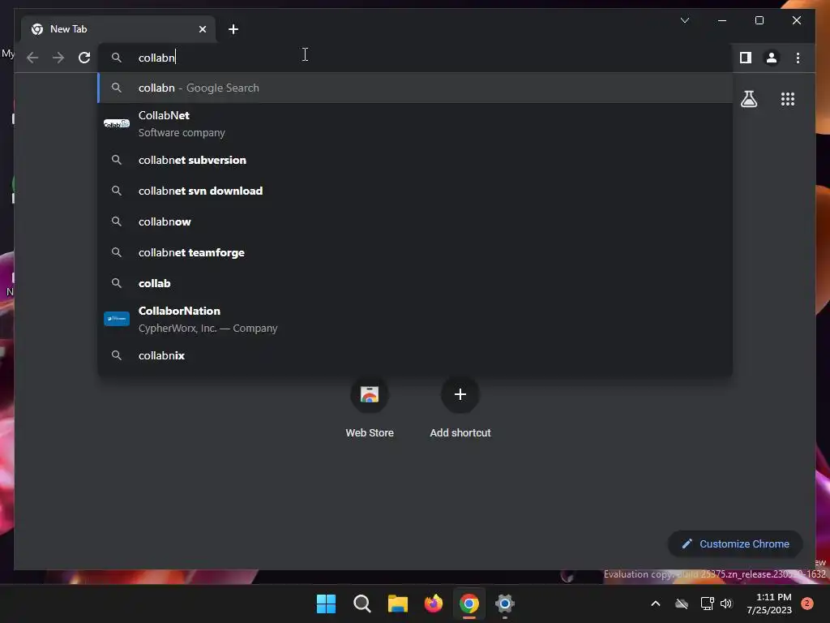
Task: Pick the 'collabnet svn download' suggestion
Action: coord(416,191)
